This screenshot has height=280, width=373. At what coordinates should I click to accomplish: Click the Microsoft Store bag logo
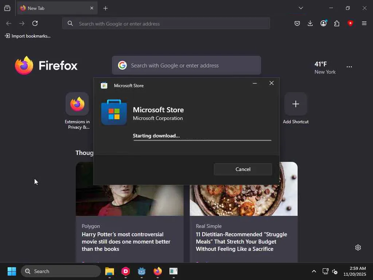114,112
